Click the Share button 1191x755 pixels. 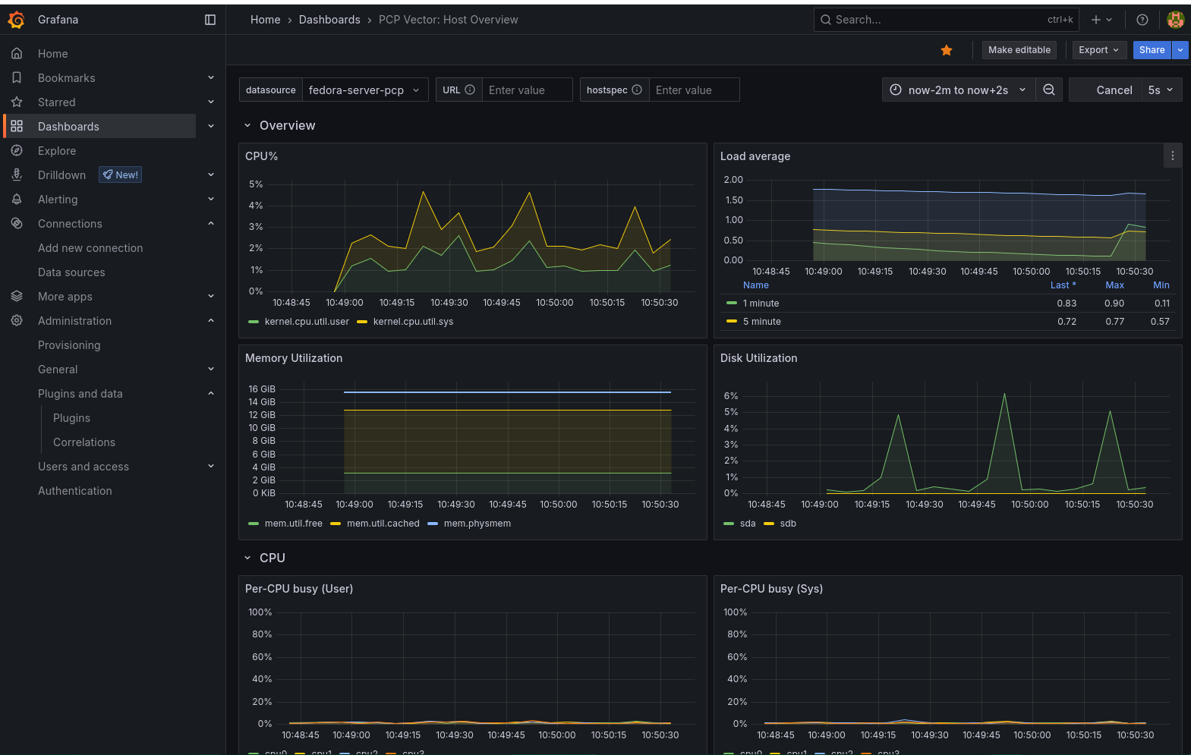1152,50
